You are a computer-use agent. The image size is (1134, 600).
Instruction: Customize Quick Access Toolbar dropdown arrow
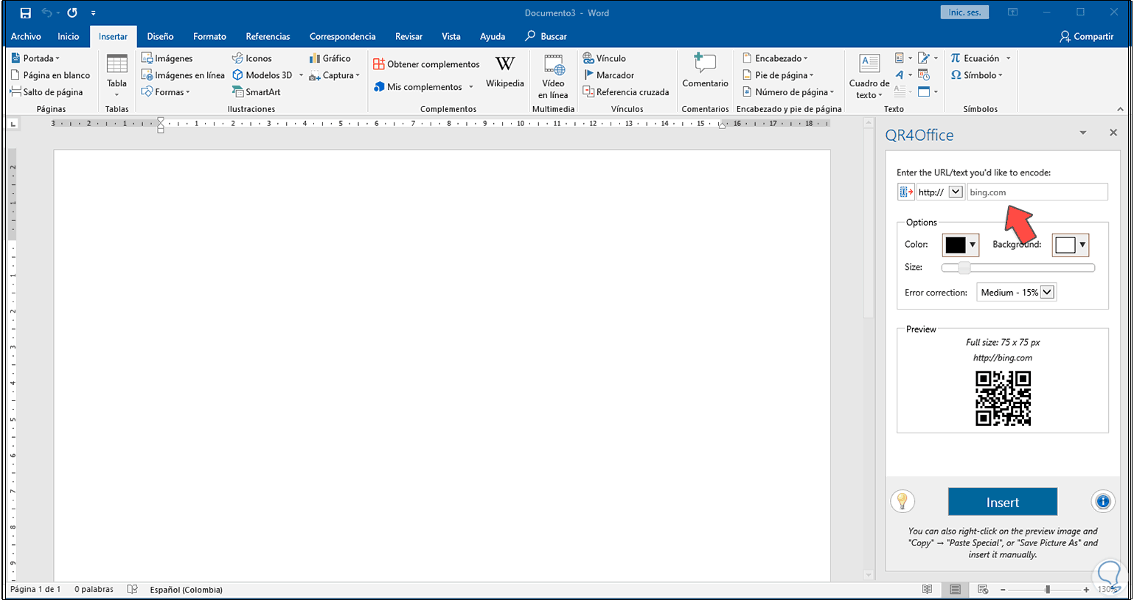tap(93, 13)
